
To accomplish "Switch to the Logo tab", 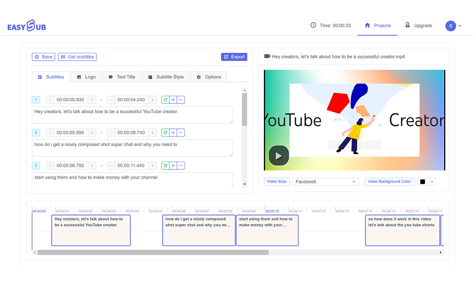I will tap(86, 77).
